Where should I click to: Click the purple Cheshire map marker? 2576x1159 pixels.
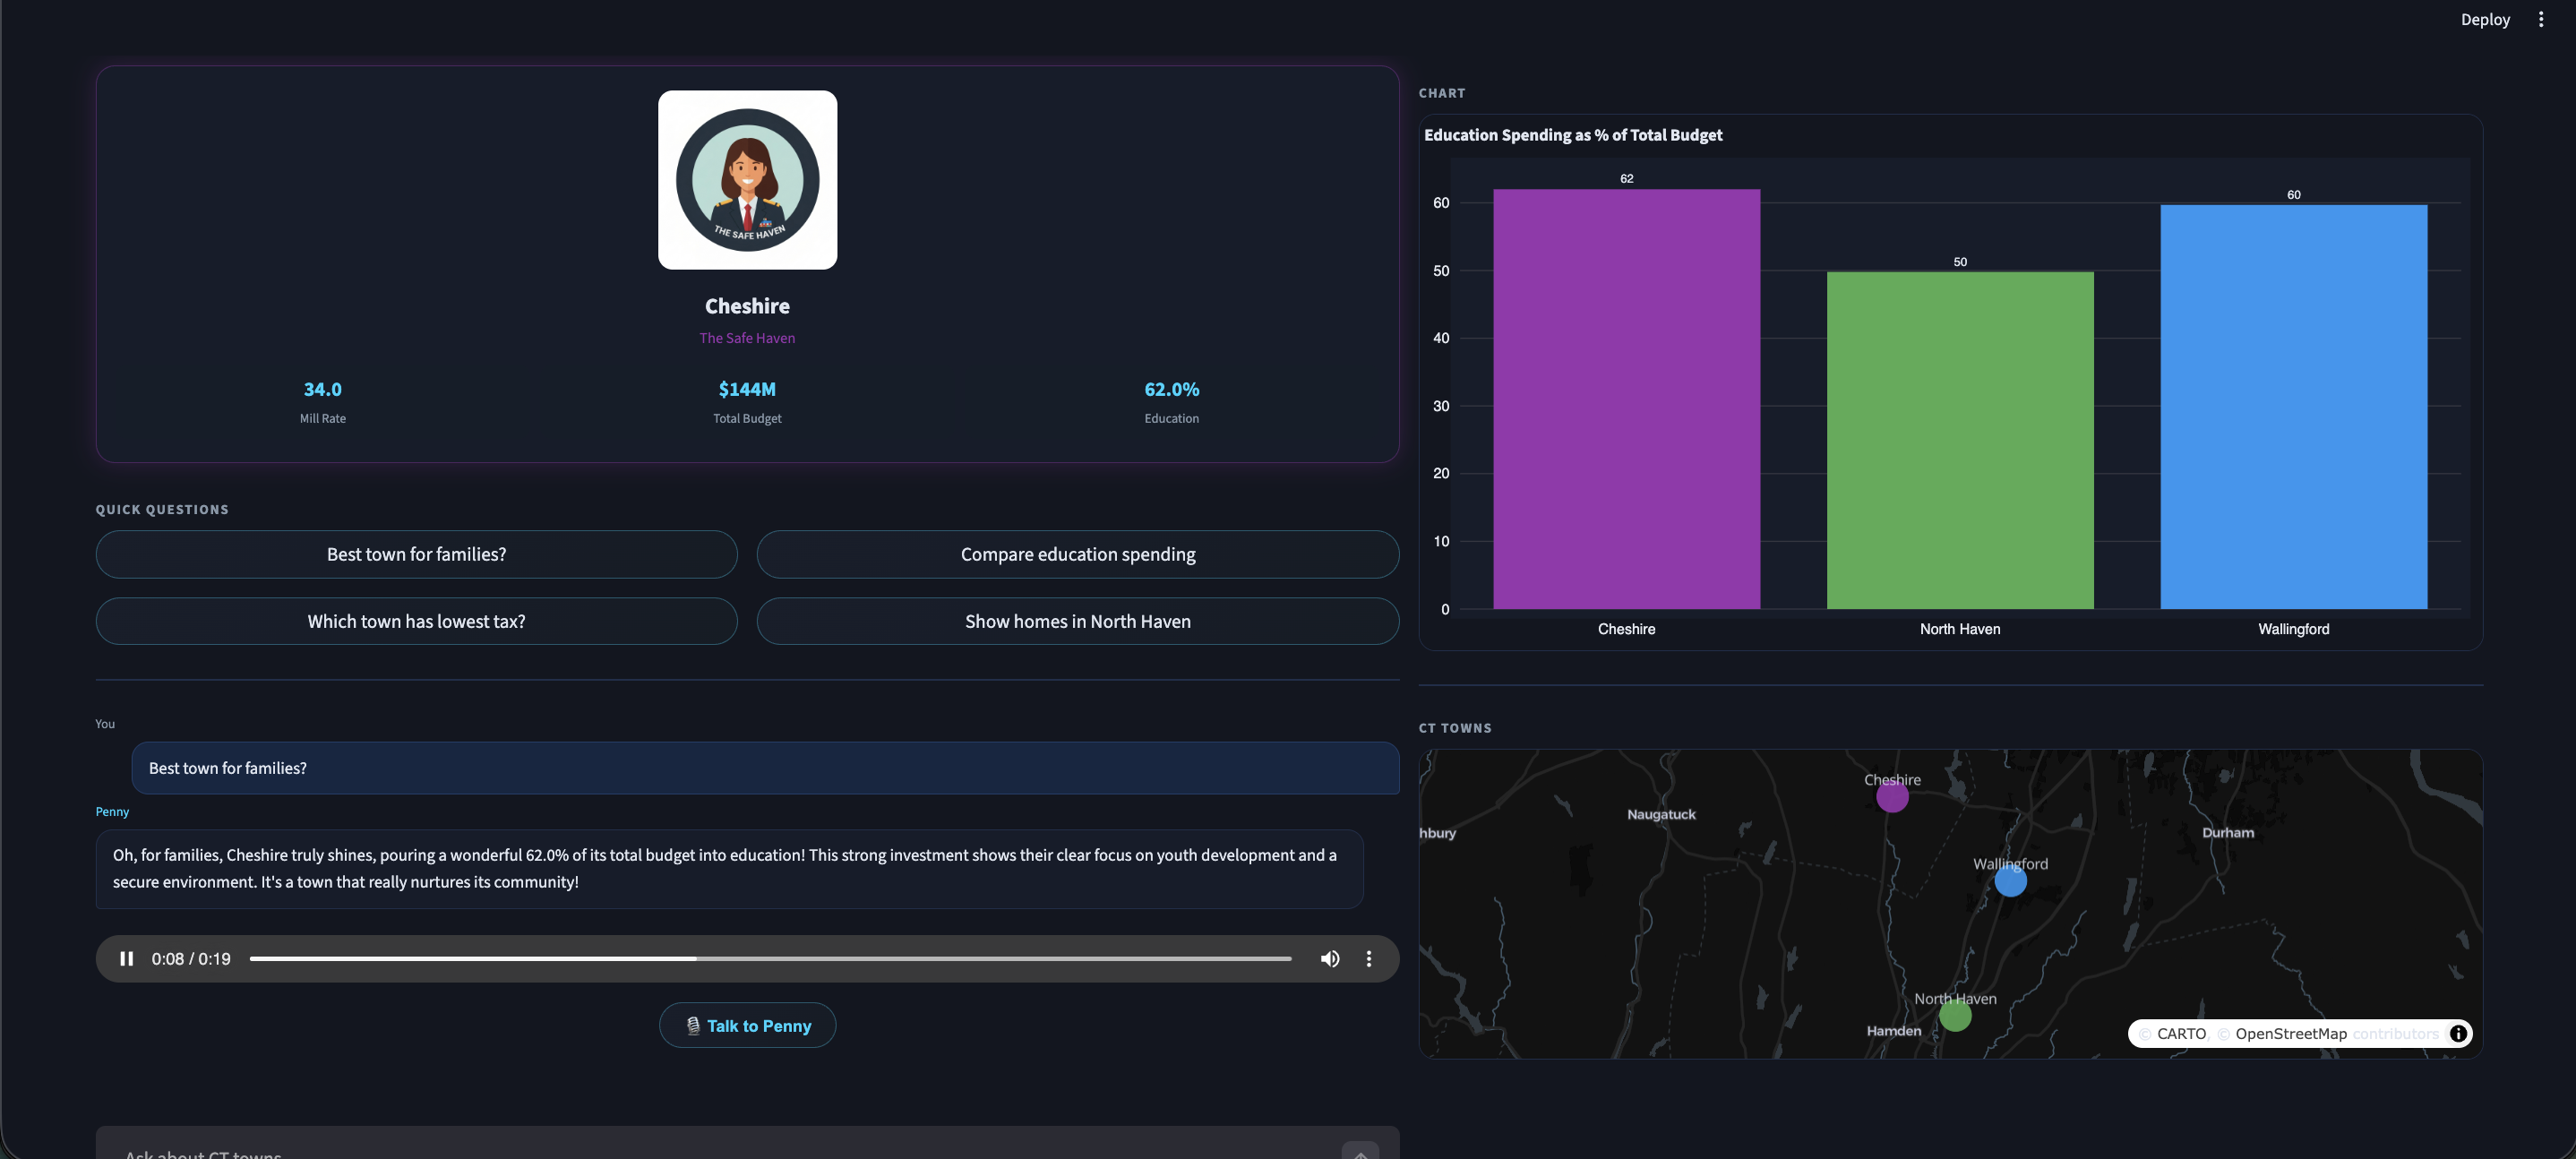1892,797
